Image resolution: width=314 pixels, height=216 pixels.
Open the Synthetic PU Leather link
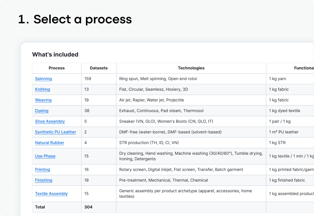[55, 132]
